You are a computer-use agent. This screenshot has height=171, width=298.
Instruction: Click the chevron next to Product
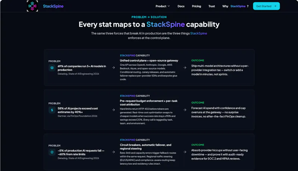tap(169, 6)
